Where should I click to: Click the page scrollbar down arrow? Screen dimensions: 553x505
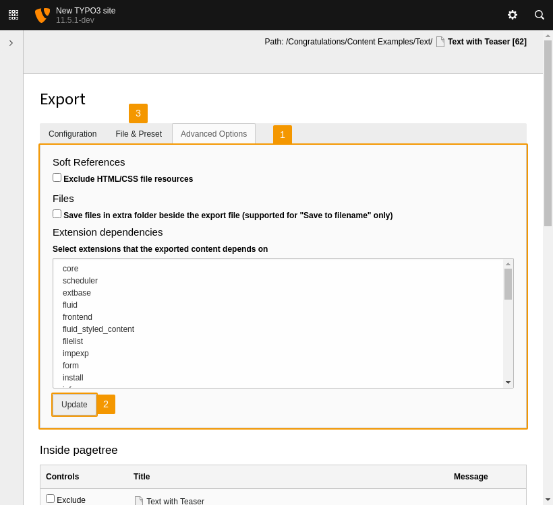[548, 500]
